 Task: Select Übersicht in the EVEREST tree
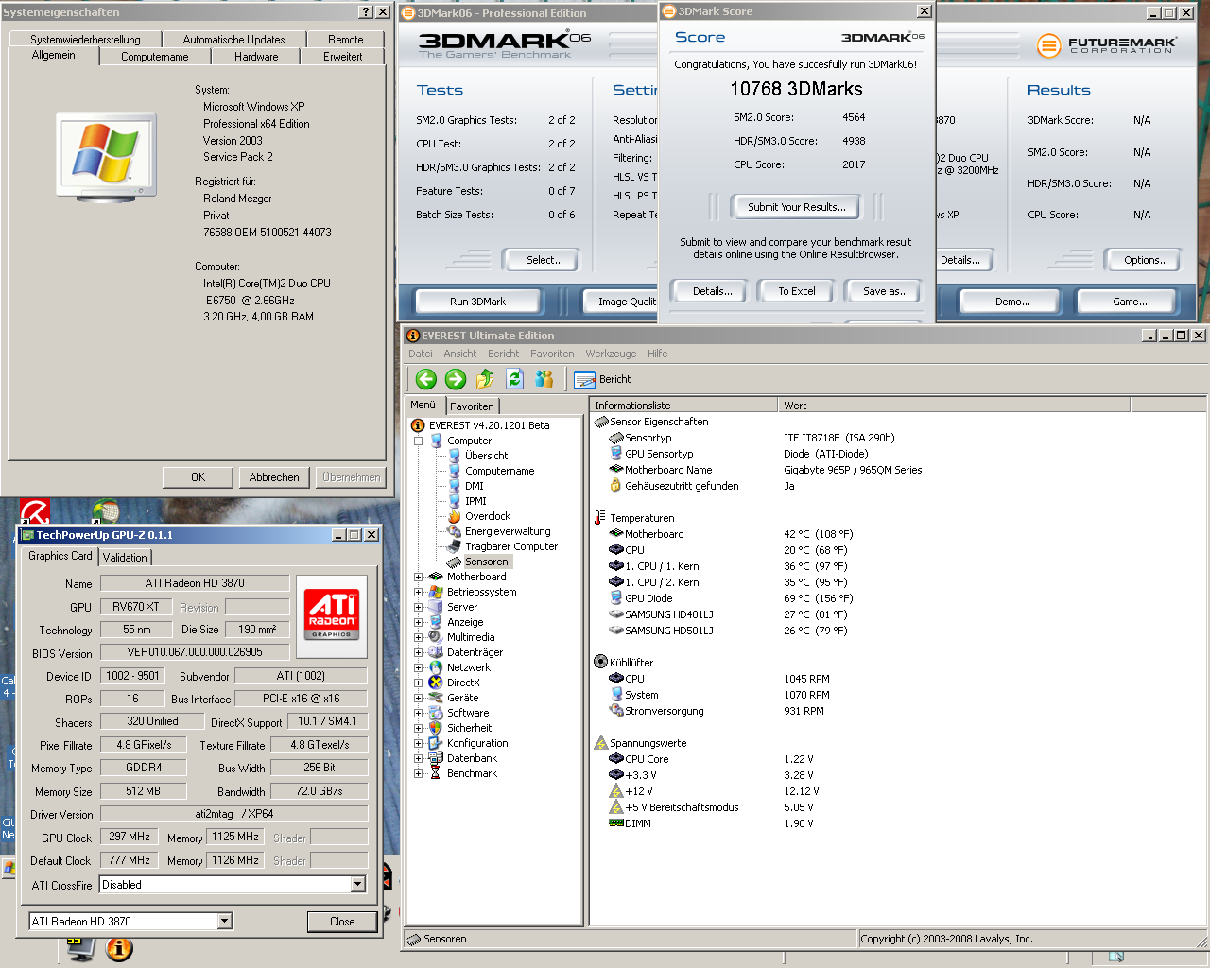[486, 456]
